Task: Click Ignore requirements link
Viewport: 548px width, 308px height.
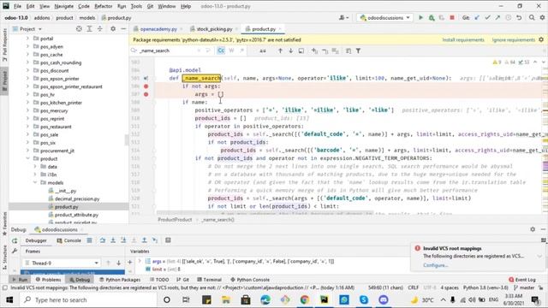Action: pos(514,40)
